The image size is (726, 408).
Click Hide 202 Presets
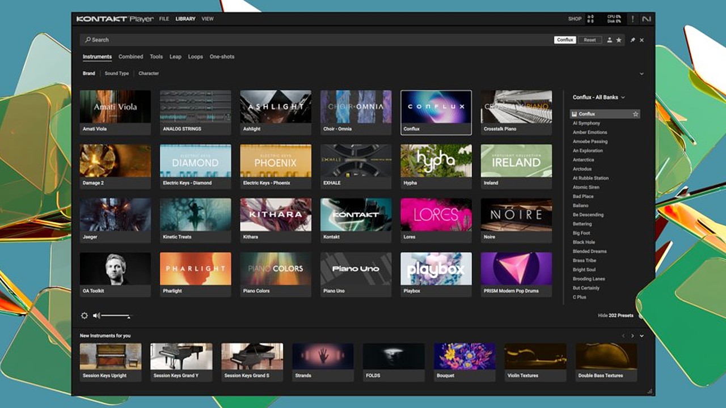tap(615, 316)
